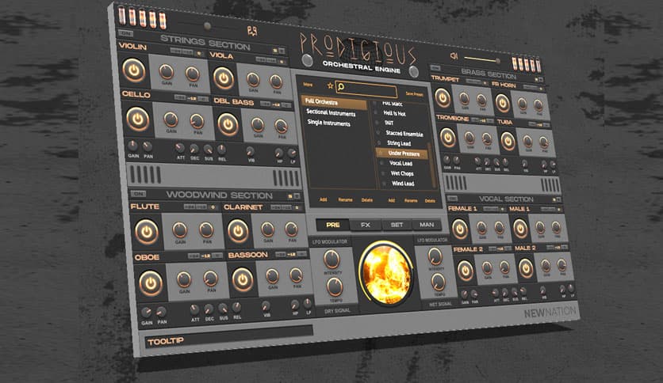
Task: Toggle the Dbl Bass power button
Action: [228, 124]
